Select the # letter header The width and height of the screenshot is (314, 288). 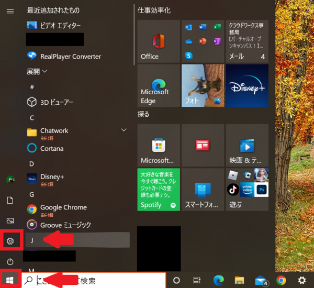[32, 87]
